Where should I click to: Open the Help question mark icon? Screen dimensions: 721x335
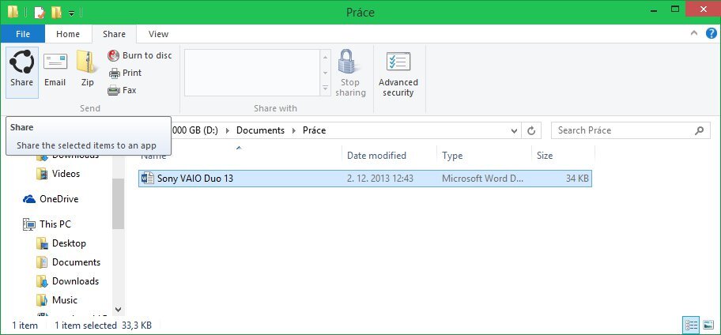711,33
